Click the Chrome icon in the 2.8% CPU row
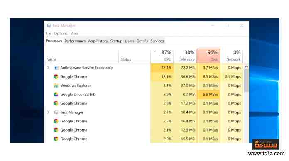 pos(56,103)
